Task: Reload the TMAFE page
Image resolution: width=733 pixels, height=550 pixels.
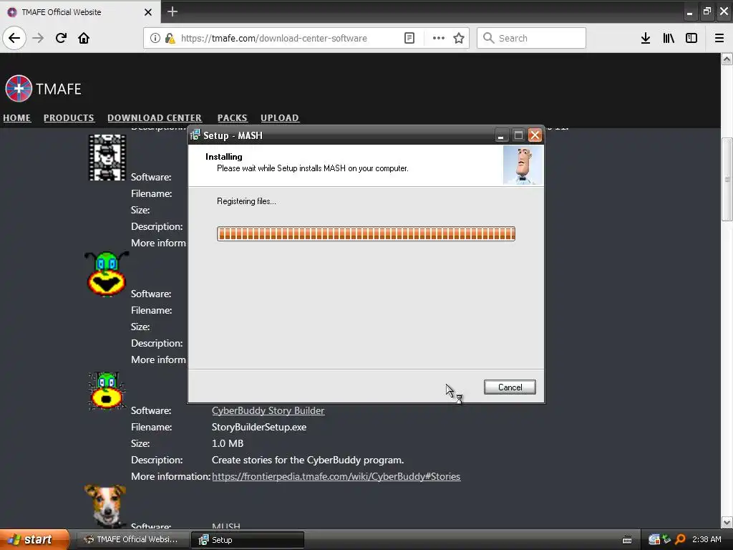Action: coord(61,38)
